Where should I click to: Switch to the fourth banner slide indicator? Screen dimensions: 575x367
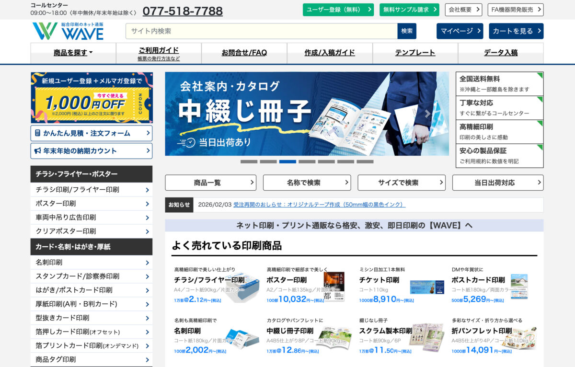[x=307, y=161]
